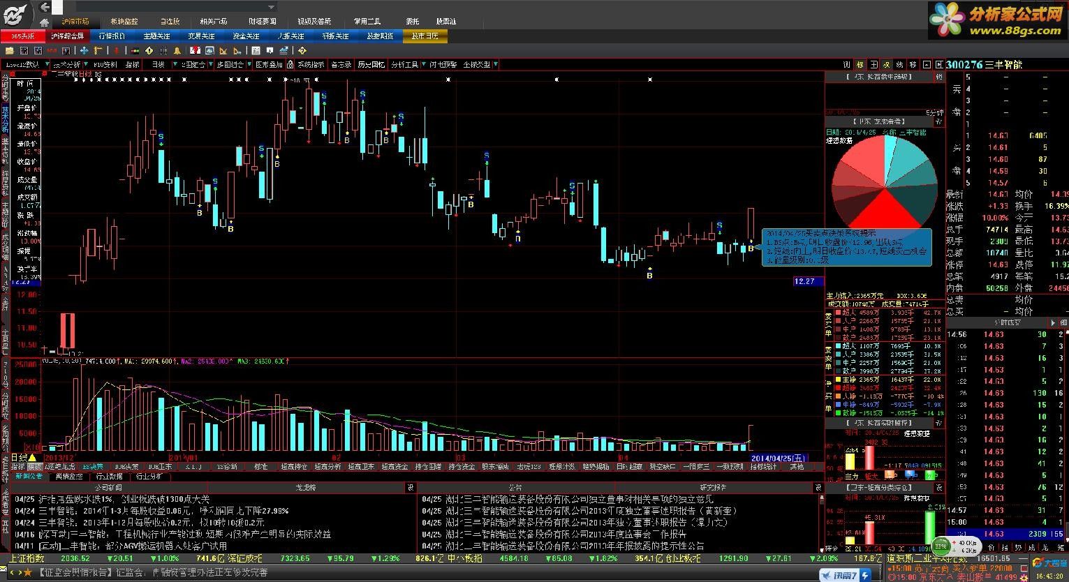Open the yellow folder toolbar icon
The height and width of the screenshot is (582, 1069).
pos(9,51)
